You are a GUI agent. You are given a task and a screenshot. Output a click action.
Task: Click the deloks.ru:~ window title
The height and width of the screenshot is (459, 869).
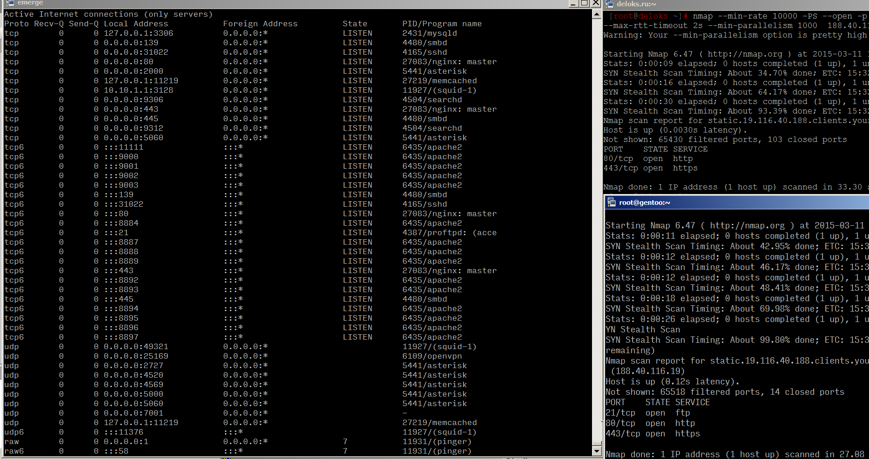pyautogui.click(x=636, y=4)
